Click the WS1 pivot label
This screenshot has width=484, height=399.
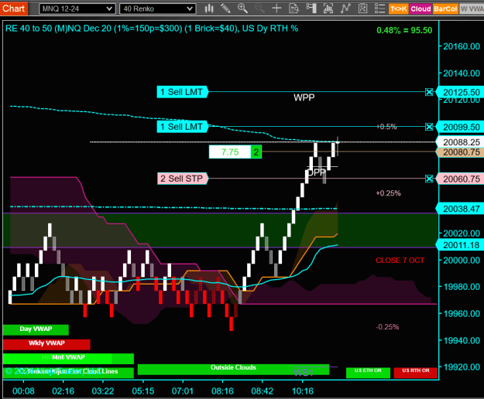point(304,373)
